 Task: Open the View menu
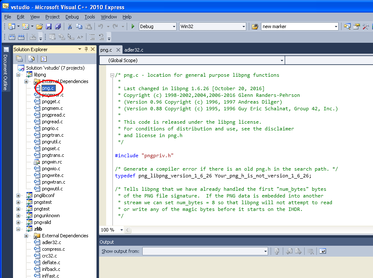click(35, 17)
